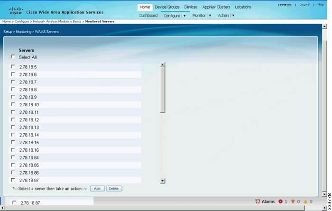Expand the Admin dropdown arrow

tap(233, 16)
